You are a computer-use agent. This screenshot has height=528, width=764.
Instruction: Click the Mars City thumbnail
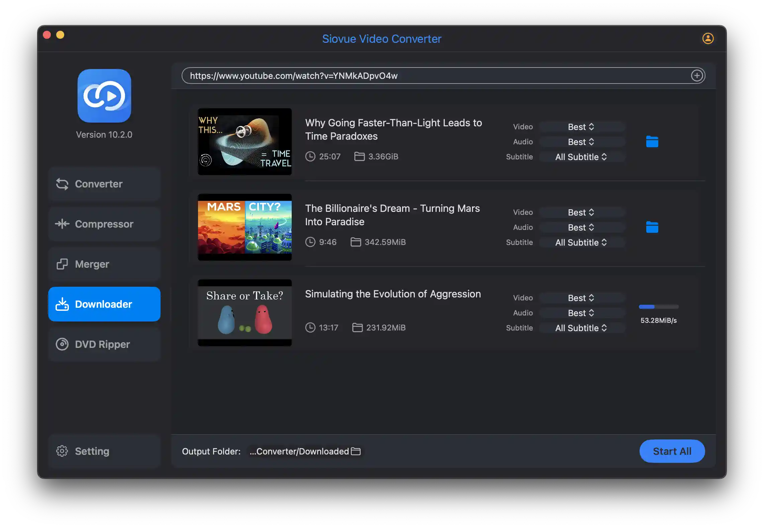(245, 227)
